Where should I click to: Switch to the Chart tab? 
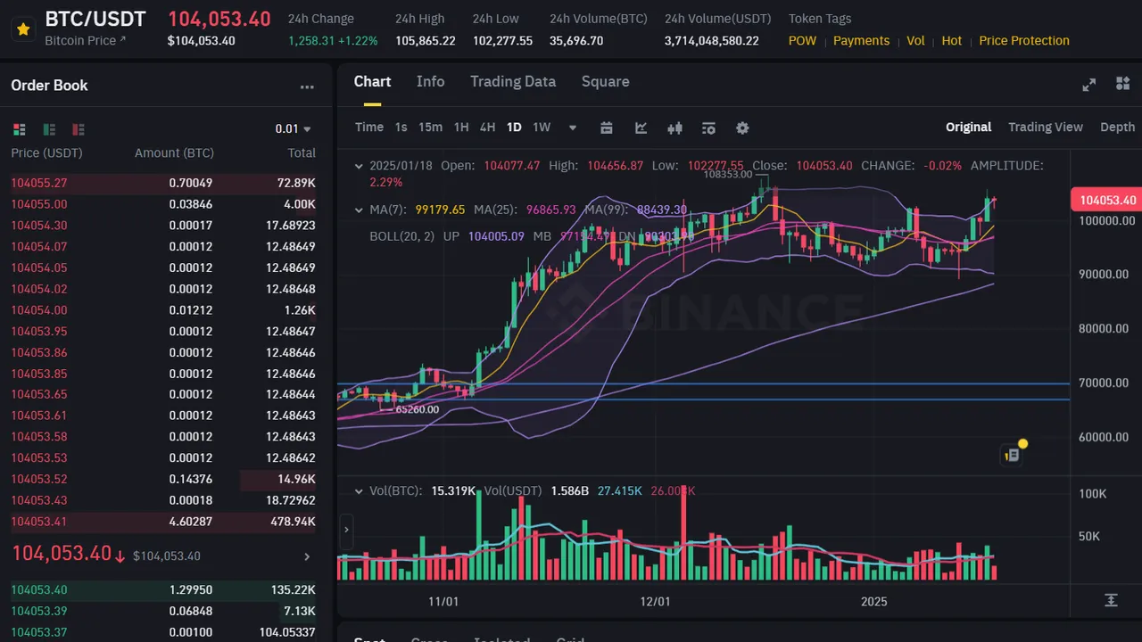tap(372, 81)
